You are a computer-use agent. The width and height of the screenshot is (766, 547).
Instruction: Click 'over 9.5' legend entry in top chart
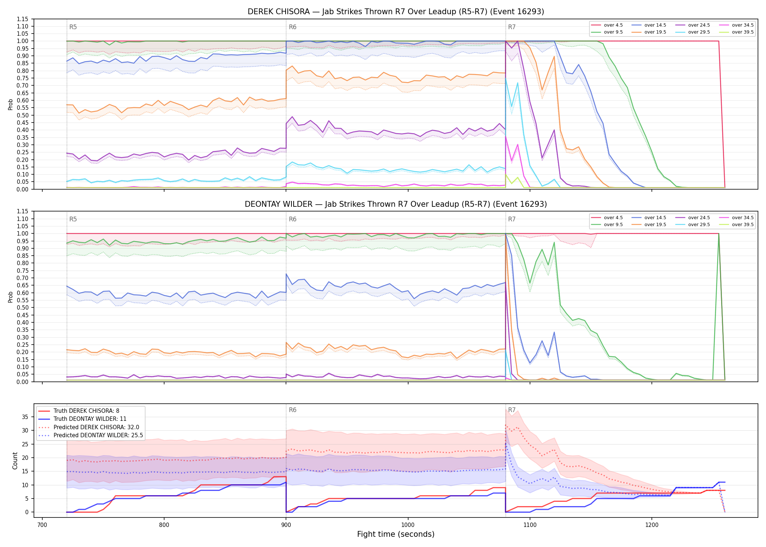(x=607, y=32)
